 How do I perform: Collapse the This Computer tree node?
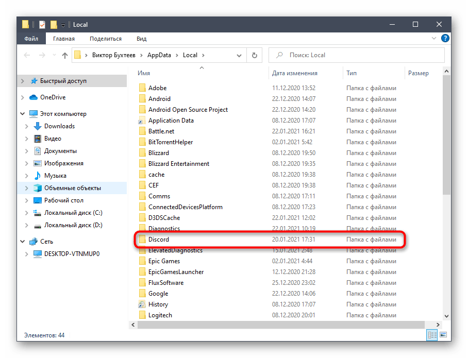(x=22, y=114)
